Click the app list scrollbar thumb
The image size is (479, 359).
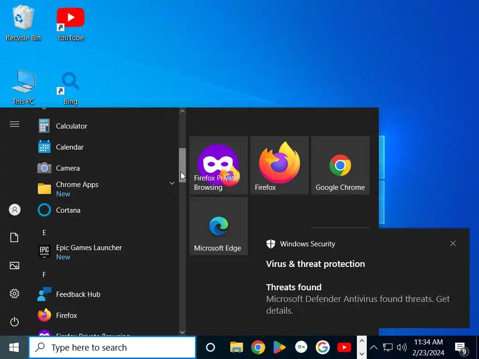tap(182, 165)
